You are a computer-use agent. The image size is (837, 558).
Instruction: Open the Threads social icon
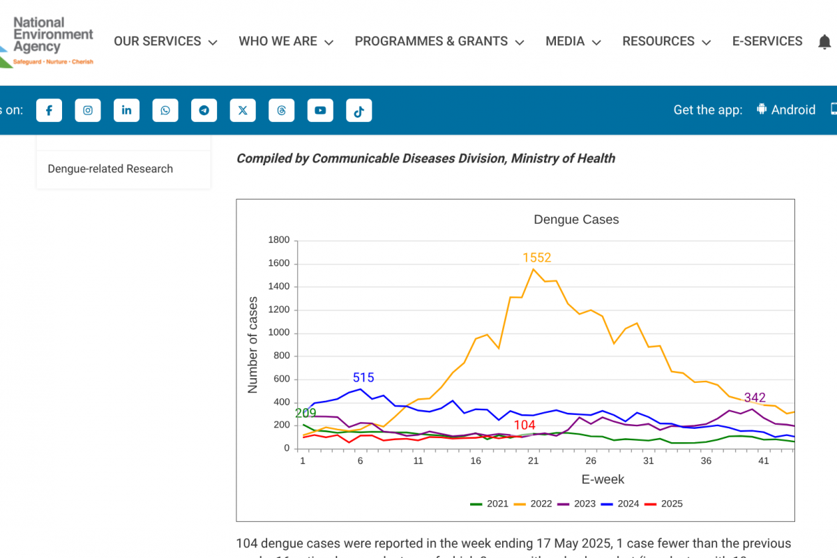[281, 110]
